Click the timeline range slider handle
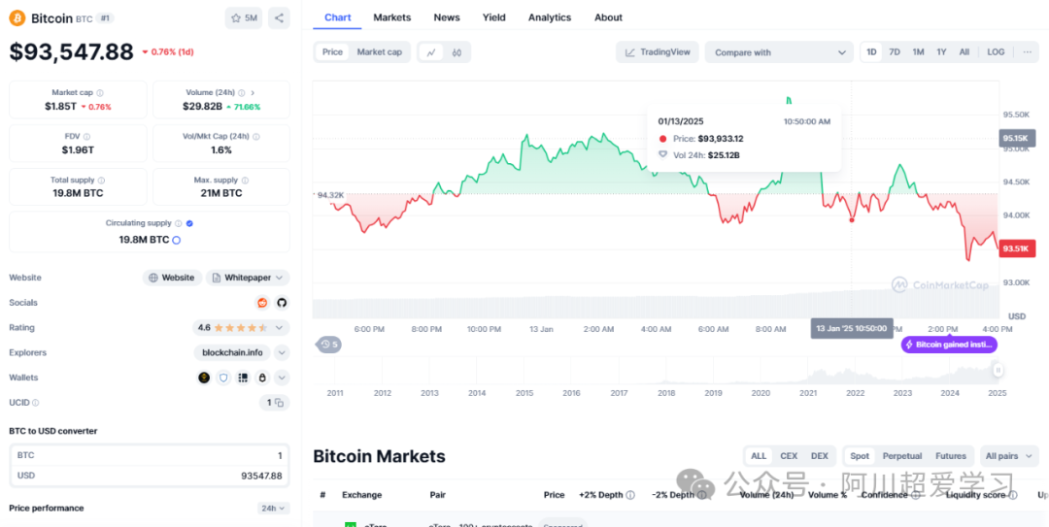 (998, 370)
